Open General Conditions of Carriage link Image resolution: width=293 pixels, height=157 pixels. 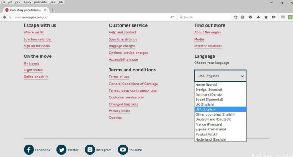pyautogui.click(x=134, y=84)
